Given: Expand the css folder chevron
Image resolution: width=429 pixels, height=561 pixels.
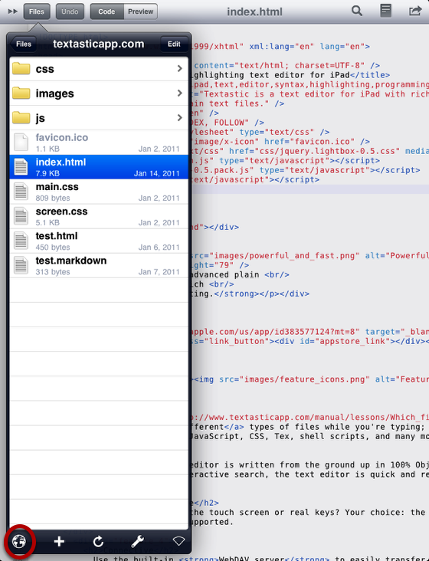Looking at the screenshot, I should (x=180, y=68).
